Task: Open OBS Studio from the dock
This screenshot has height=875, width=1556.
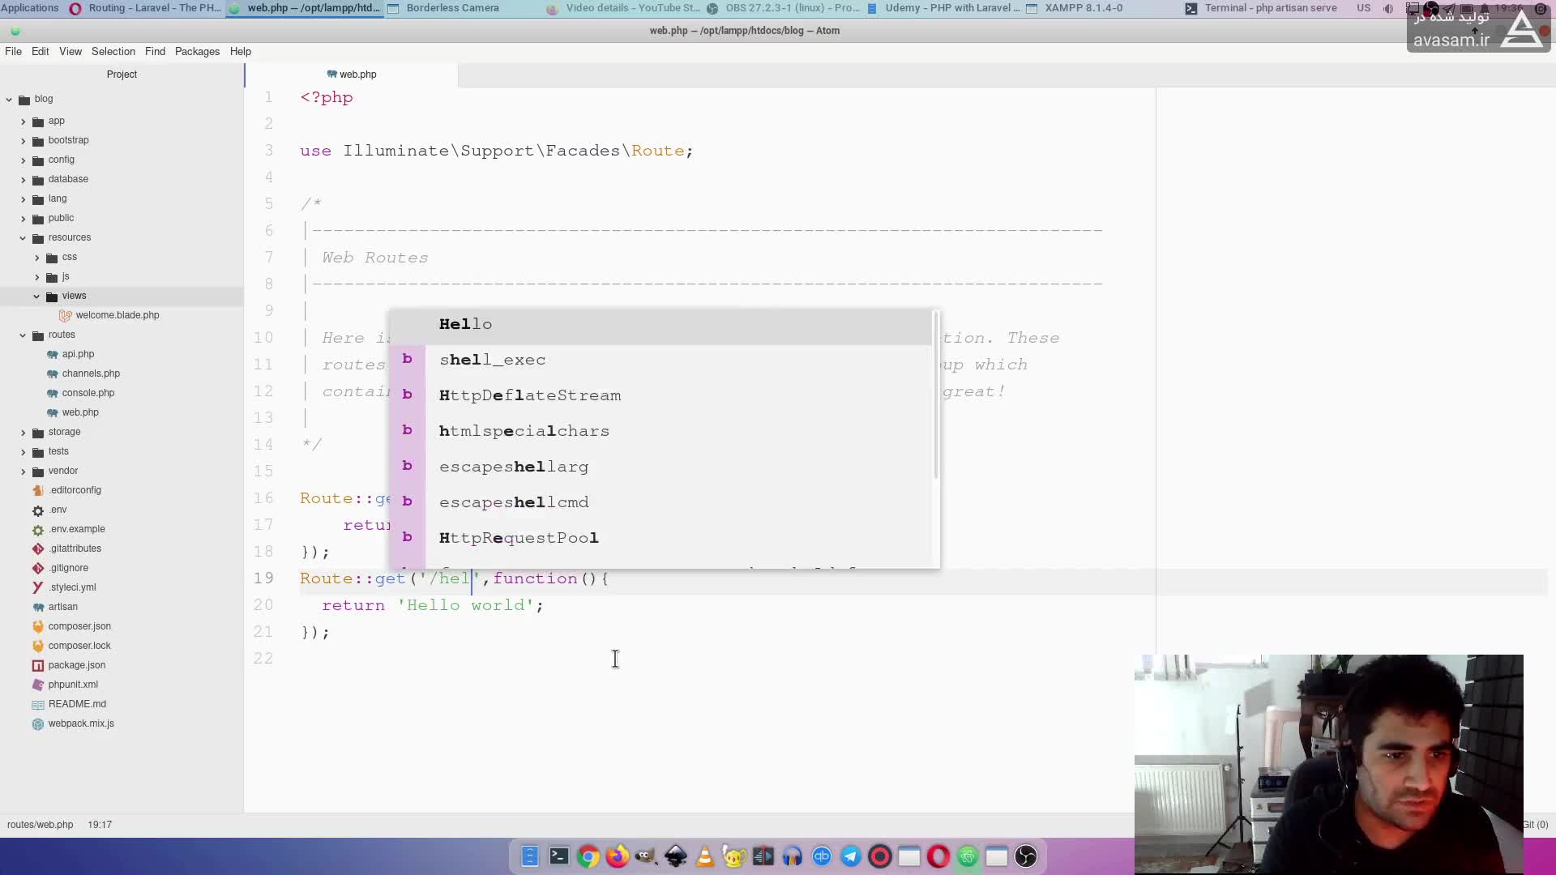Action: 1026,856
